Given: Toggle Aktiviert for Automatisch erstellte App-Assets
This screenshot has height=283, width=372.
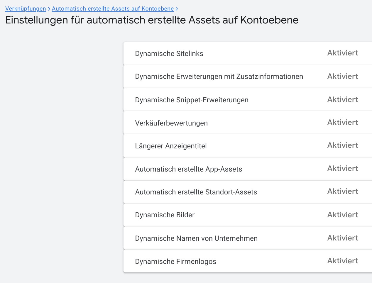Looking at the screenshot, I should [342, 168].
